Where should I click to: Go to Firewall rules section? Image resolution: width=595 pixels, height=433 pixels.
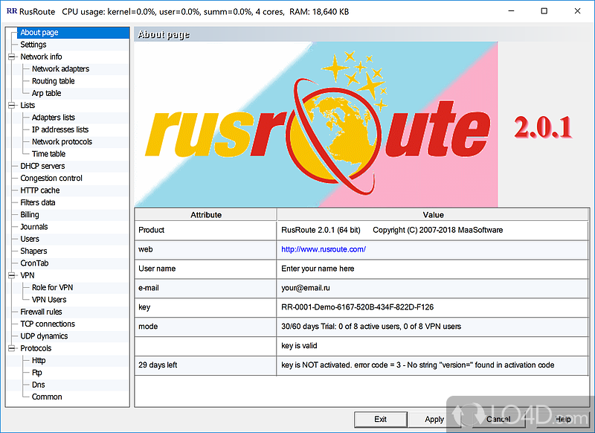click(41, 312)
